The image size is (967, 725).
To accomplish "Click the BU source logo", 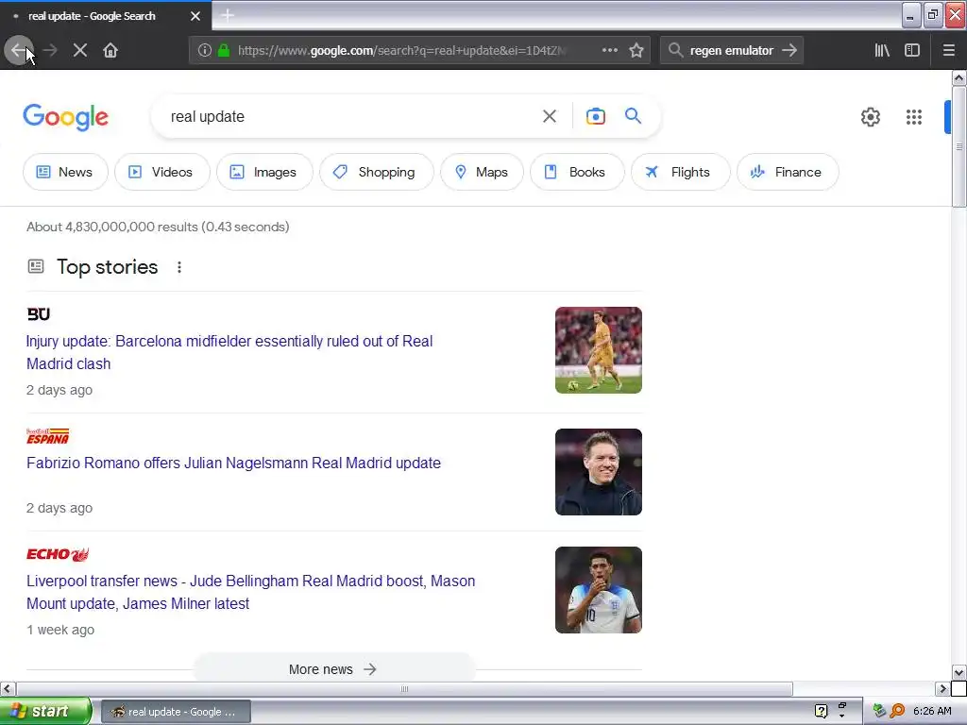I will (x=38, y=314).
